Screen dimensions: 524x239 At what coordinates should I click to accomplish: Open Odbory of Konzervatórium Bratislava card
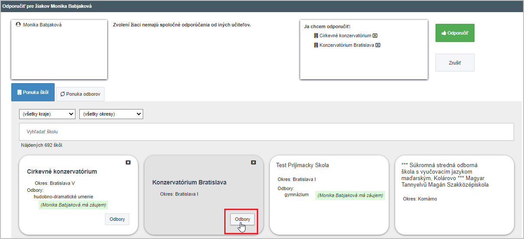click(x=242, y=219)
